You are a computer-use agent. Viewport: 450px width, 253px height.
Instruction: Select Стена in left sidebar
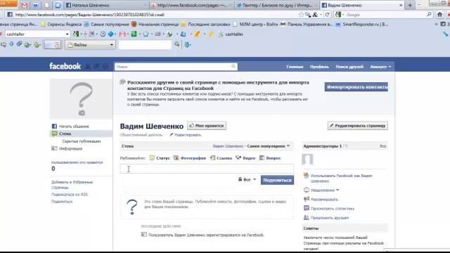(x=81, y=134)
